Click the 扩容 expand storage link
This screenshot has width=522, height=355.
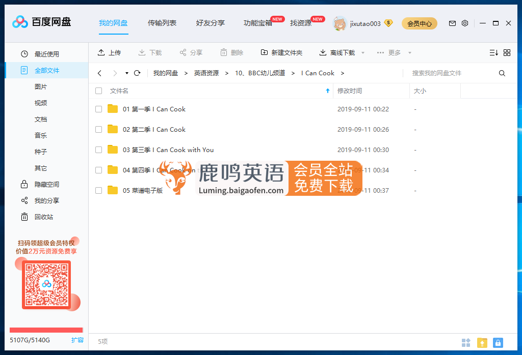[77, 340]
